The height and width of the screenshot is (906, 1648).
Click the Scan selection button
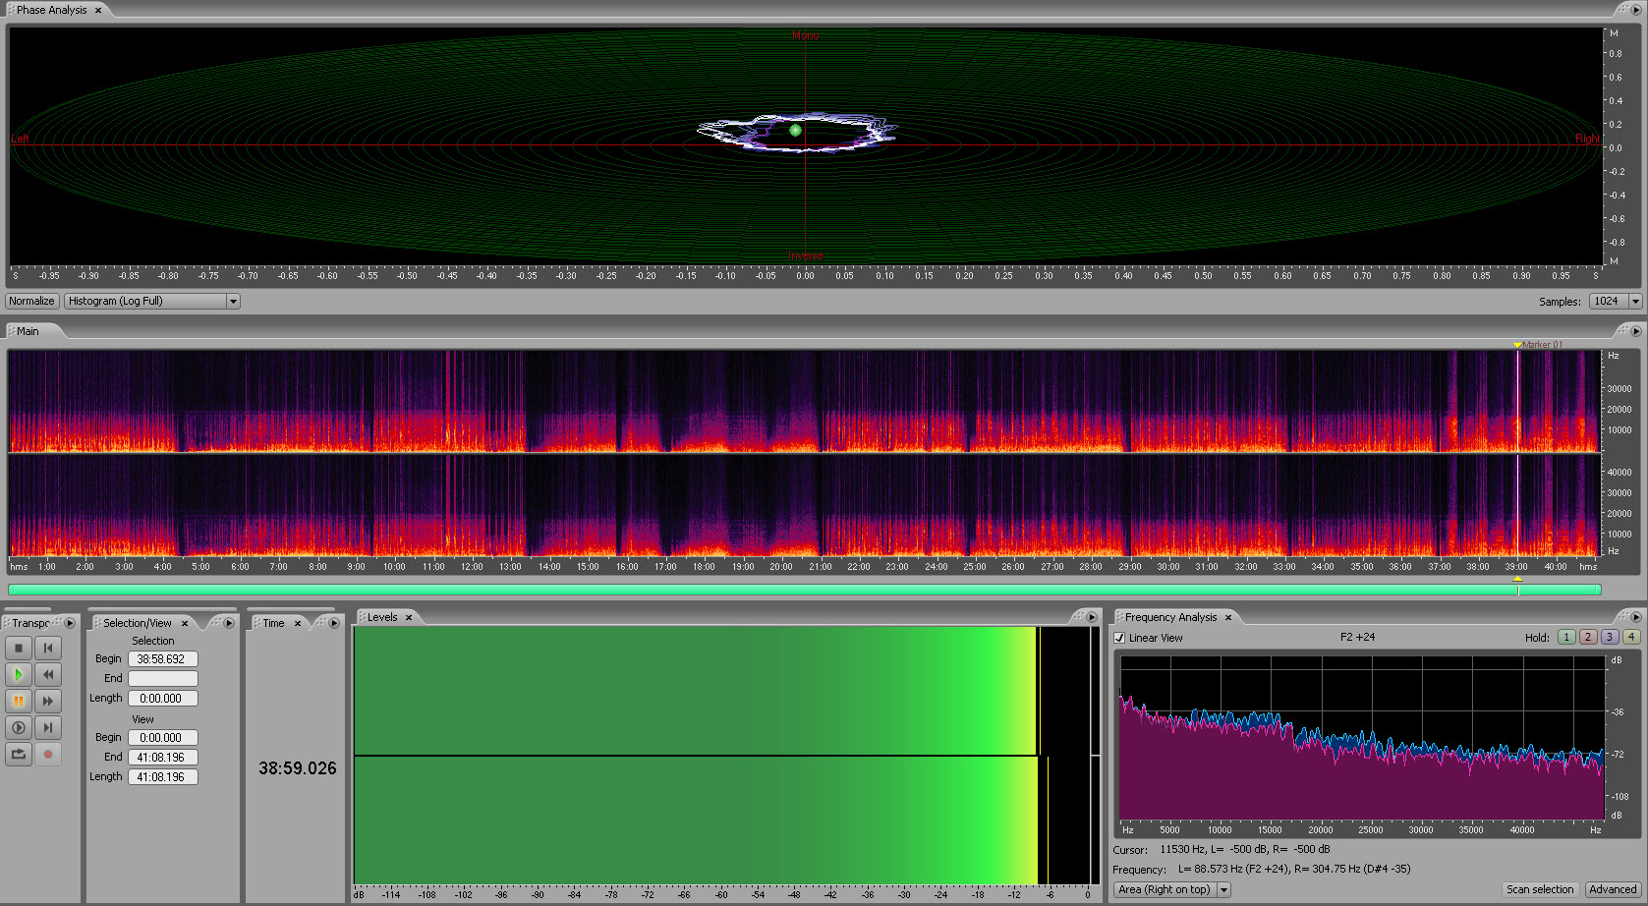(x=1540, y=889)
